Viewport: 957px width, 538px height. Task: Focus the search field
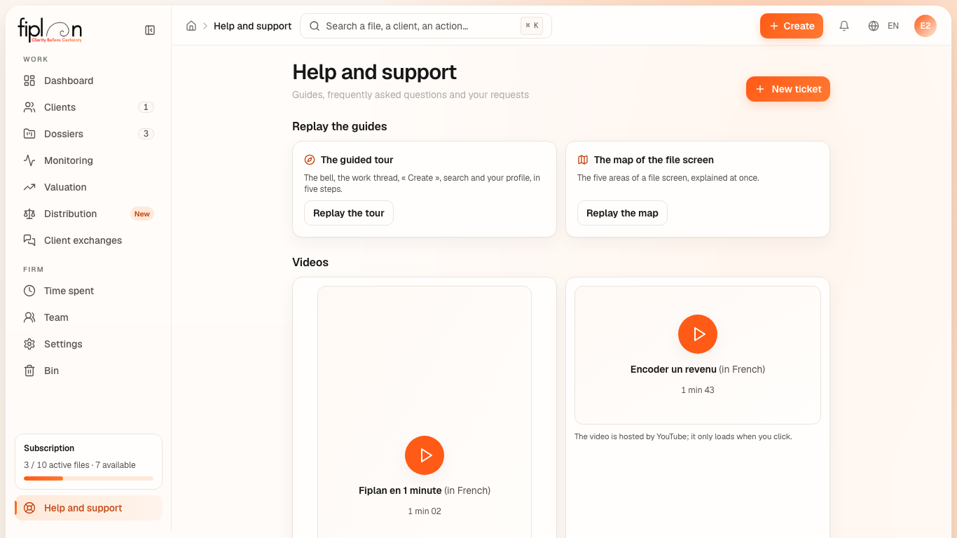pyautogui.click(x=426, y=26)
